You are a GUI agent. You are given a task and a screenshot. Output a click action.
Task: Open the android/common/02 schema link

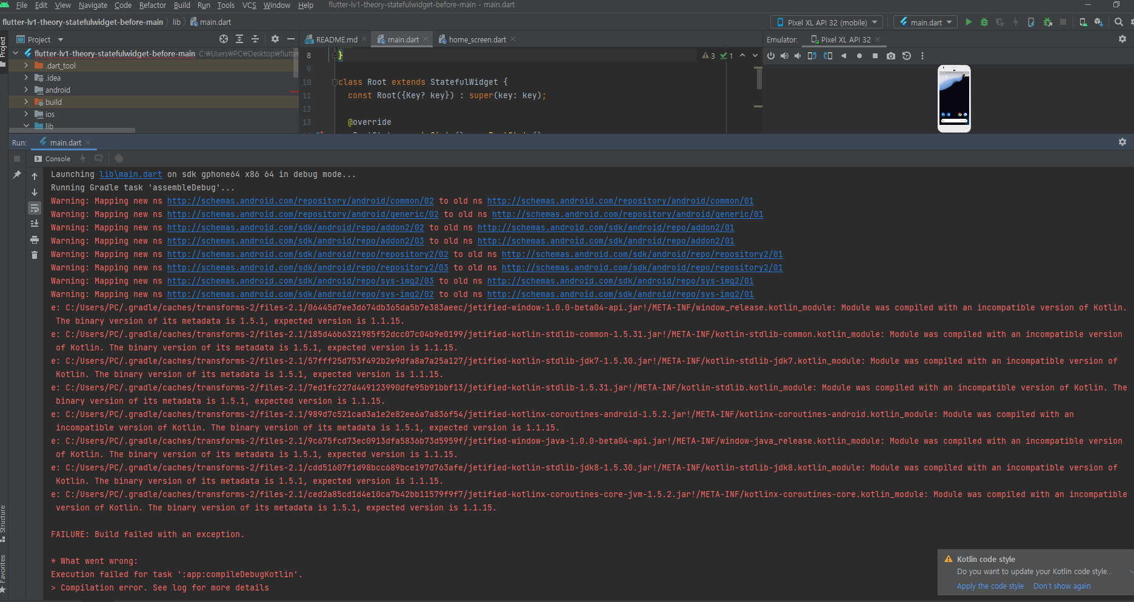(301, 201)
